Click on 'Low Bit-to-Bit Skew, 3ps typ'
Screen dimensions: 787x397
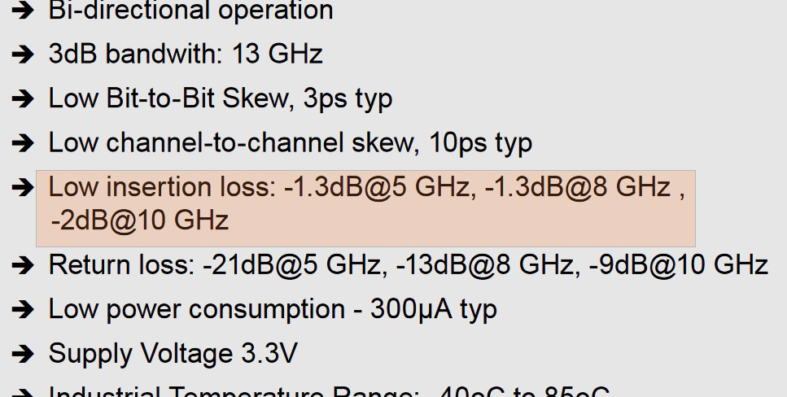coord(221,99)
